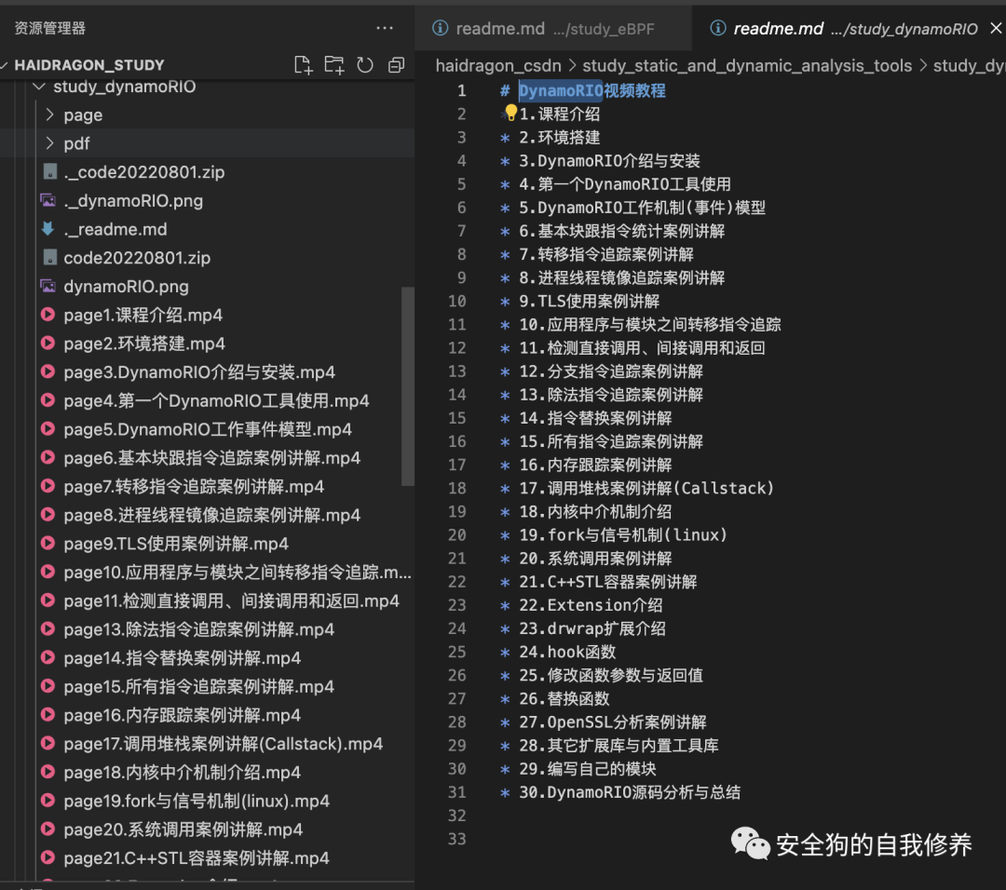Image resolution: width=1006 pixels, height=890 pixels.
Task: Click text 23.drwrap扩展介绍 in editor
Action: [592, 627]
